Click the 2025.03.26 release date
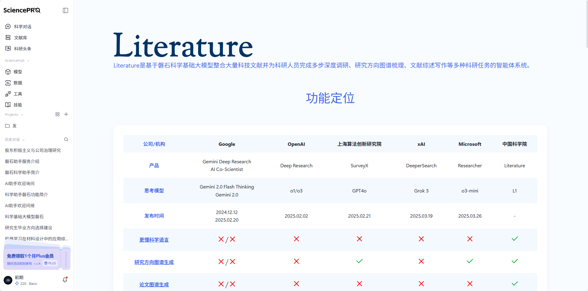Screen dimensions: 588x291 point(470,216)
